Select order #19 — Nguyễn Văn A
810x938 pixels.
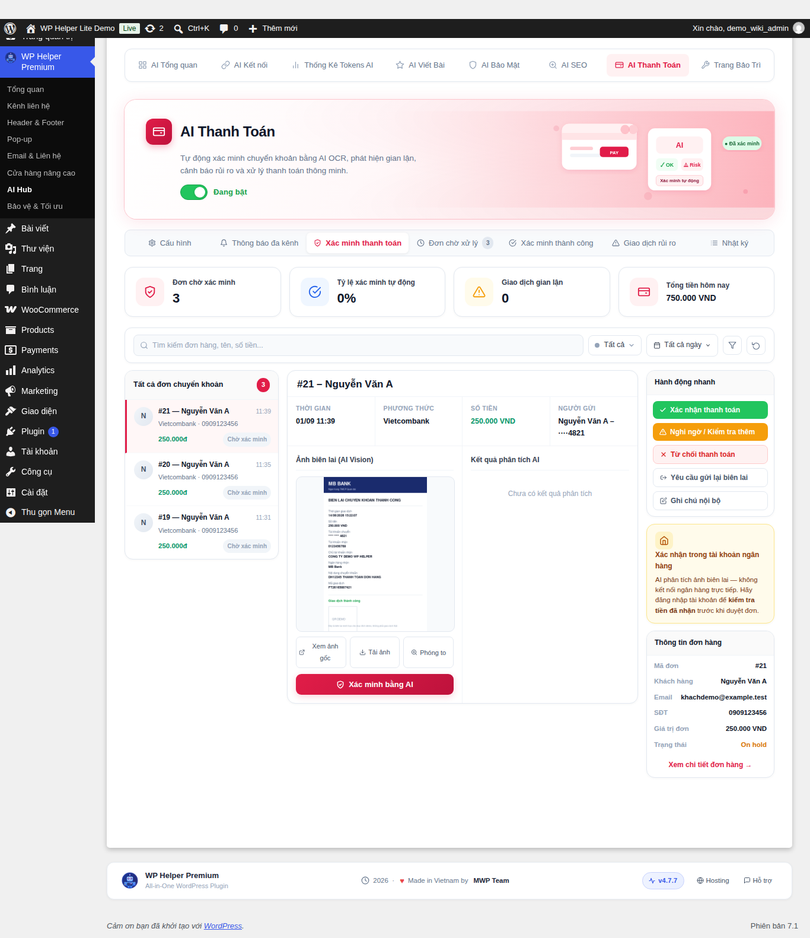coord(202,533)
